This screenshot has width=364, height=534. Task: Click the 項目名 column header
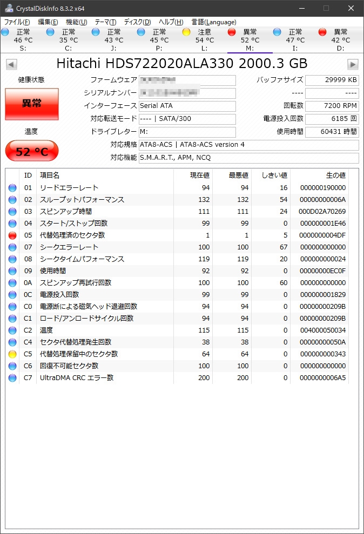coord(105,175)
